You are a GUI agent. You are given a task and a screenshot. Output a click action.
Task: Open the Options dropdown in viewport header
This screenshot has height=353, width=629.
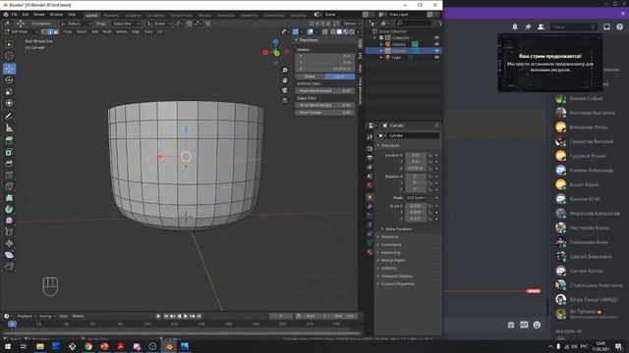(352, 24)
